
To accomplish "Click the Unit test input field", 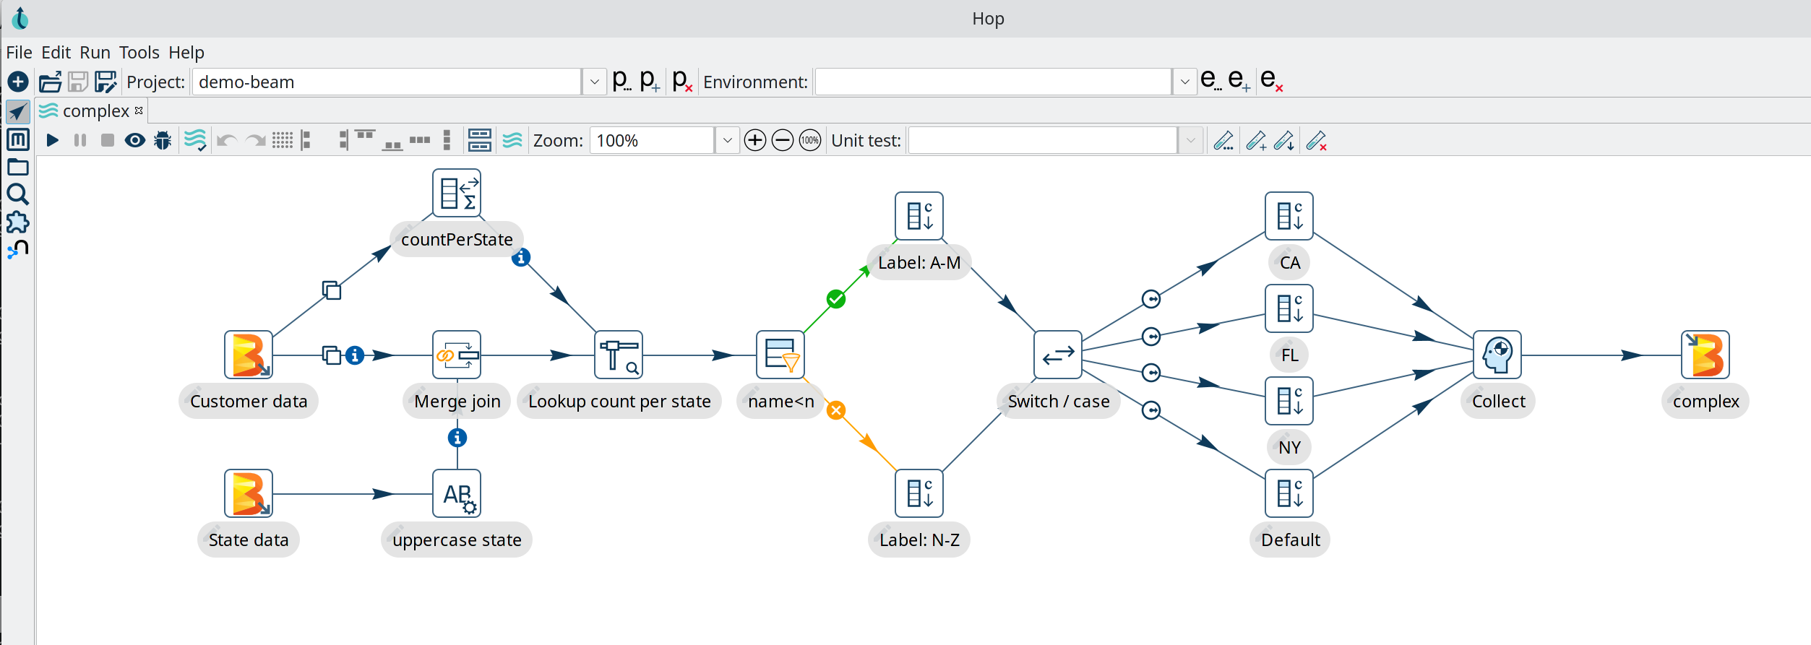I will pyautogui.click(x=1042, y=140).
